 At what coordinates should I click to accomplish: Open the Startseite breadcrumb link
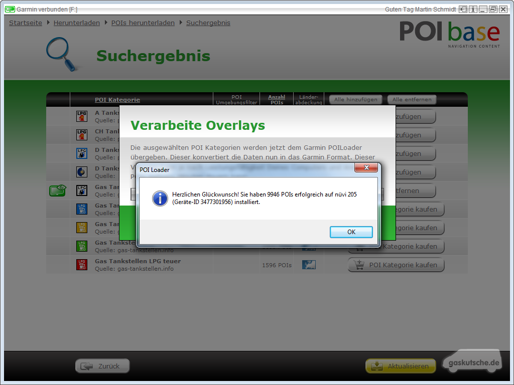click(26, 23)
